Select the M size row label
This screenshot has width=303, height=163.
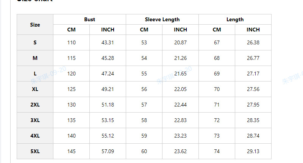point(35,58)
